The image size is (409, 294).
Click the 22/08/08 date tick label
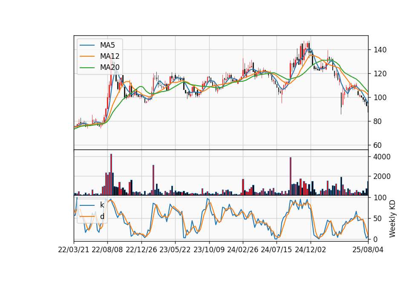pos(107,250)
